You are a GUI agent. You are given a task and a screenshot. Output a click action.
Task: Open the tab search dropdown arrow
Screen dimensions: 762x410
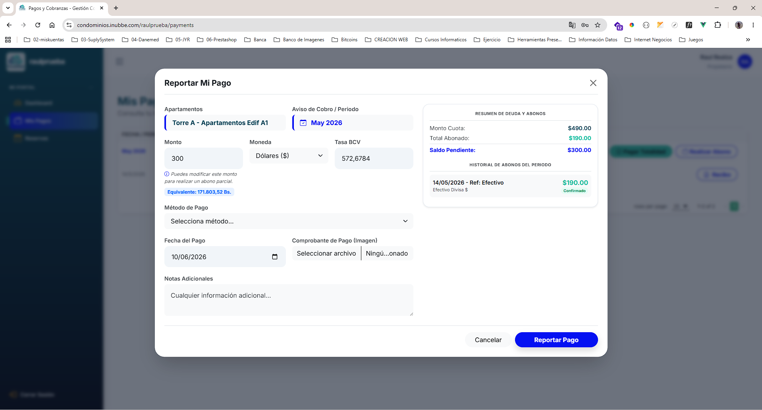[x=8, y=8]
